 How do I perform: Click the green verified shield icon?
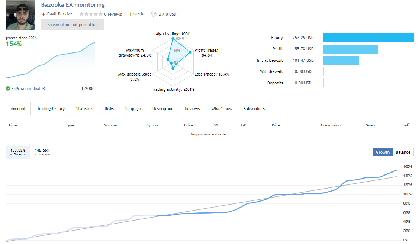tap(8, 89)
